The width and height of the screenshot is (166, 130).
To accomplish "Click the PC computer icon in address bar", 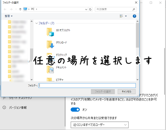I will [25, 9].
